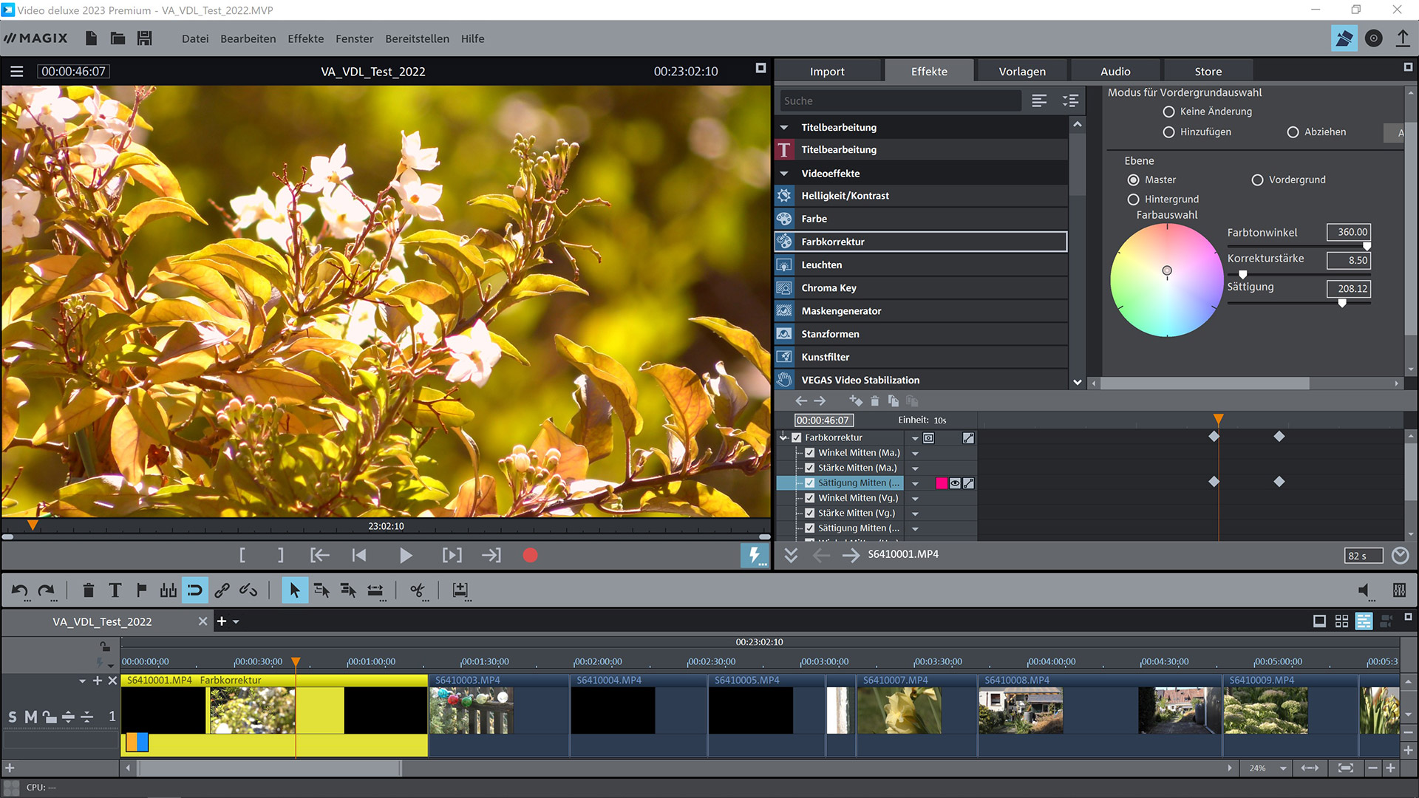
Task: Open the Stärke Mitten (Ma.) curve dropdown
Action: [x=915, y=468]
